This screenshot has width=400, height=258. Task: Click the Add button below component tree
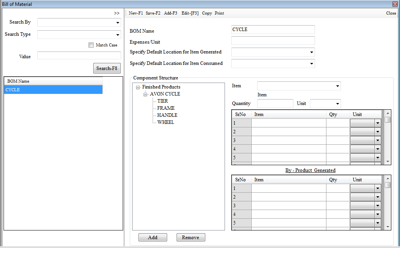pyautogui.click(x=153, y=238)
